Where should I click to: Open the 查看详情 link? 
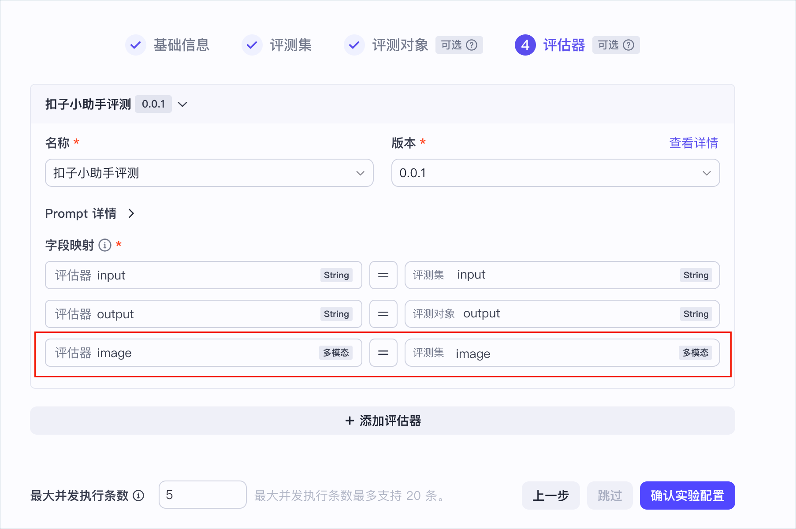(x=694, y=143)
